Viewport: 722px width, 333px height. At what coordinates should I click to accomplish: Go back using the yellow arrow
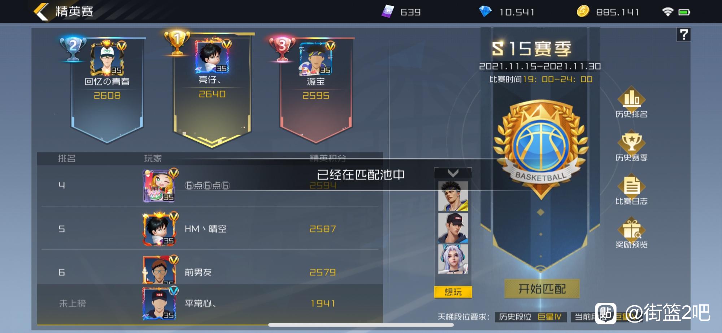(41, 12)
